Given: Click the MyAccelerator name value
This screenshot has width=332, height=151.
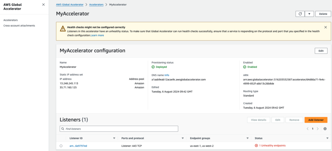Looking at the screenshot, I should tap(68, 67).
